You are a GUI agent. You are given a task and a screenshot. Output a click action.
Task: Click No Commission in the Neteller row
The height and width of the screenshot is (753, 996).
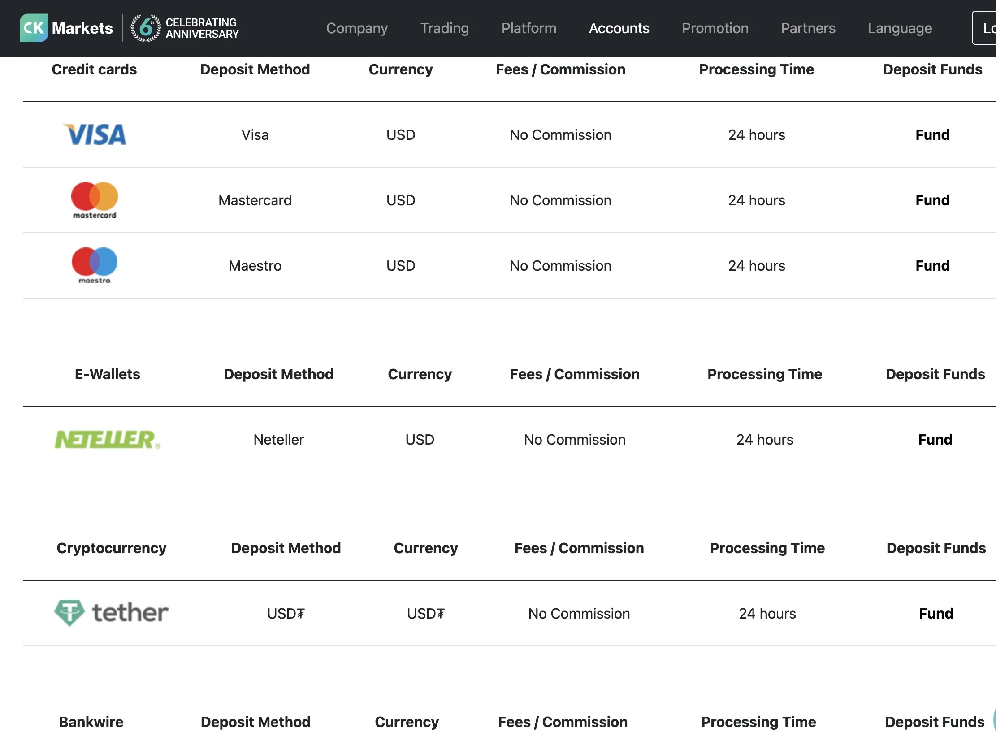click(x=575, y=440)
